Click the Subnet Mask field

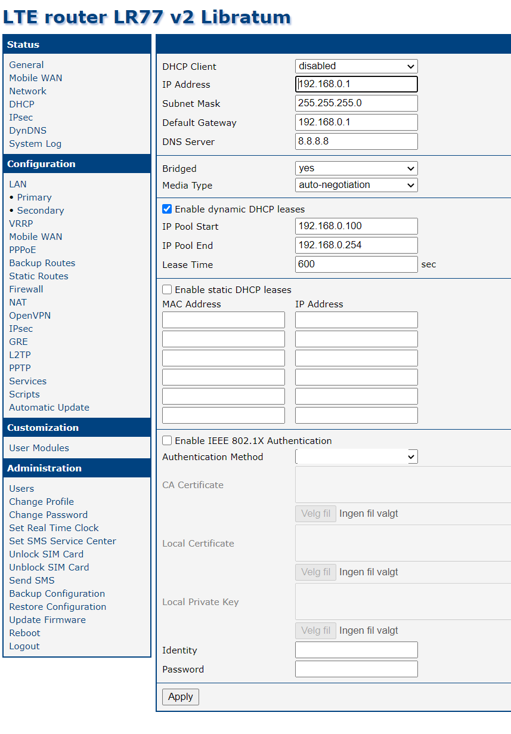pos(357,103)
